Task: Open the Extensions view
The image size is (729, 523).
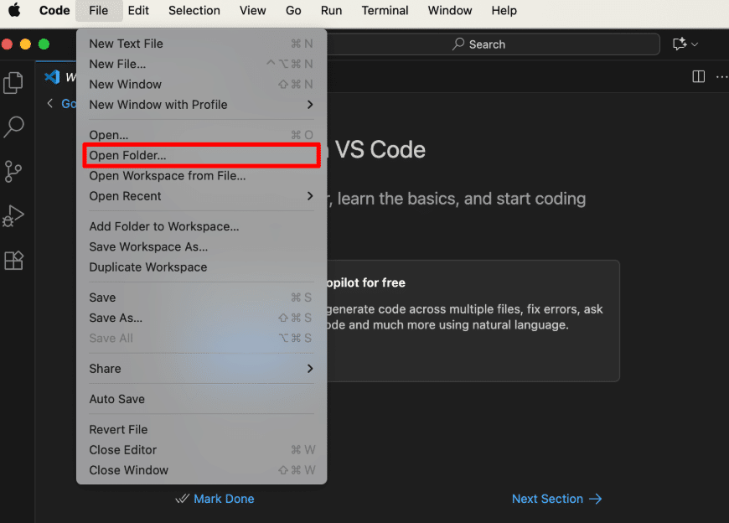Action: [13, 261]
